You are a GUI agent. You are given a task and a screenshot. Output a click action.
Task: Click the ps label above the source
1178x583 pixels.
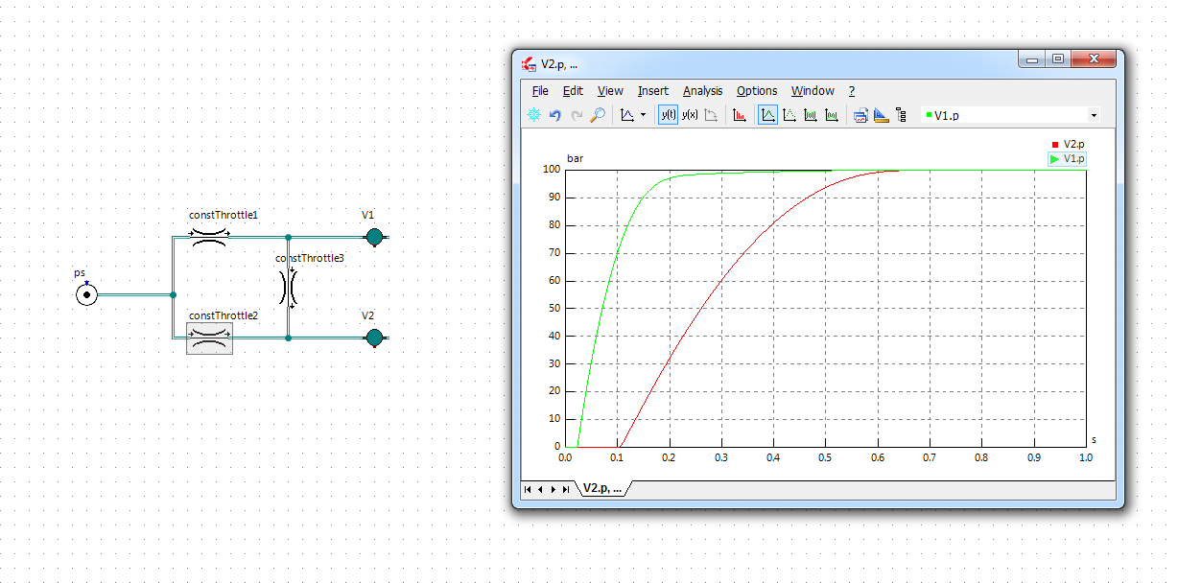tap(80, 273)
